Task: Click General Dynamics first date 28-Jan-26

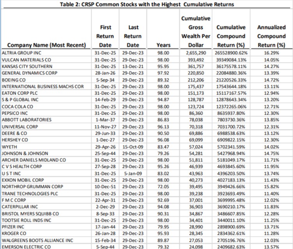Action: pos(105,73)
